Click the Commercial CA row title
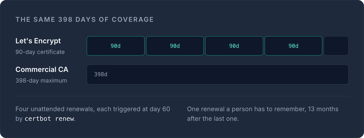Screen dimensions: 364x138 pos(42,69)
